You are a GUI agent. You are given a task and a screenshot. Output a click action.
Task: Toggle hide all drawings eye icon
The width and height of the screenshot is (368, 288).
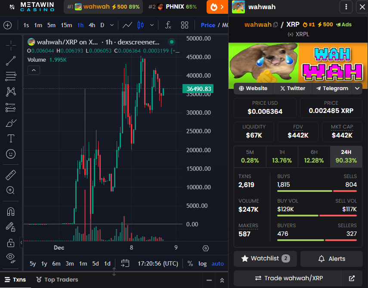coord(11,258)
